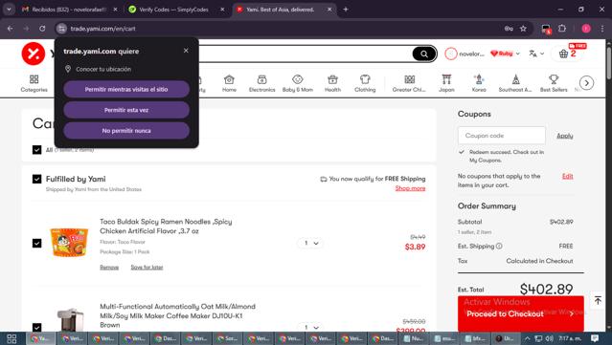612x345 pixels.
Task: Click the Taco Buldak Ramen product thumbnail
Action: click(69, 242)
